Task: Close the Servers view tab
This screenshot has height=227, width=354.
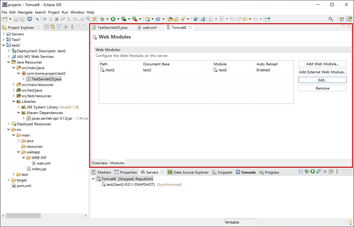Action: click(162, 172)
